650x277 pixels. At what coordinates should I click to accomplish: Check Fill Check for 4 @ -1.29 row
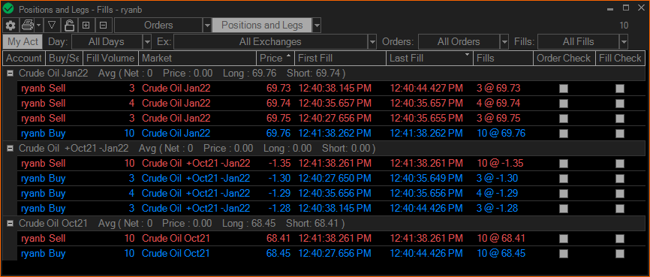point(620,193)
